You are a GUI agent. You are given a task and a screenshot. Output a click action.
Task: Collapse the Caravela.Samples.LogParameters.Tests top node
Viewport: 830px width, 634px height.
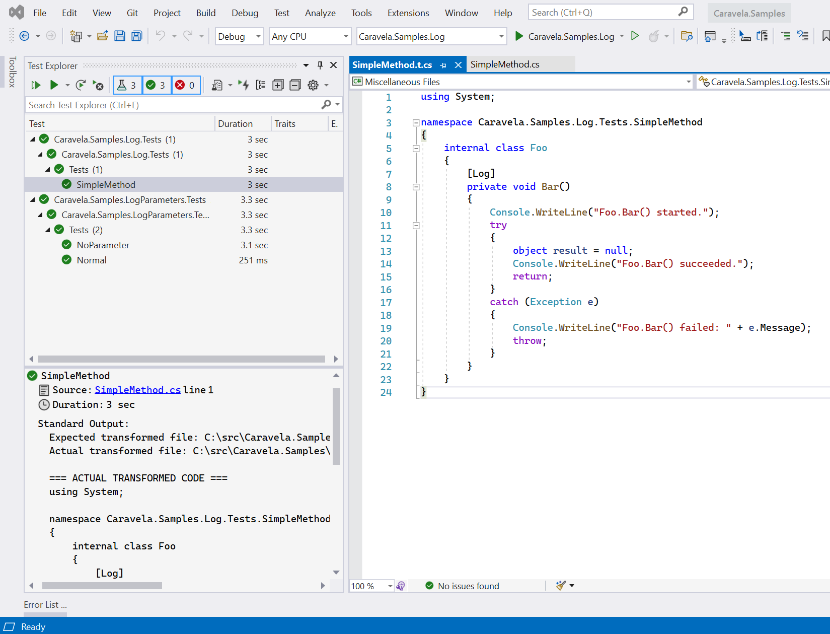(x=33, y=200)
